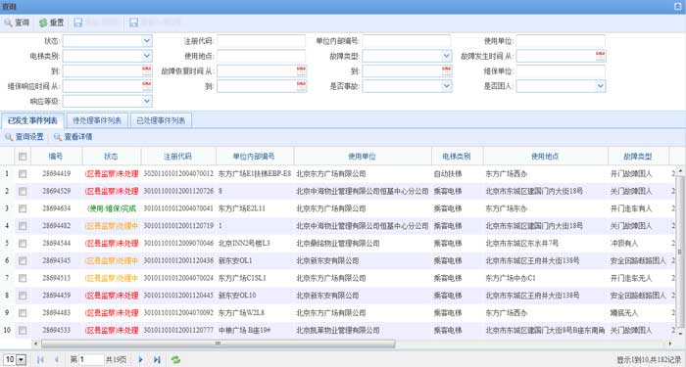Screen dimensions: 686x367
Task: Focus the 使用单位 input field
Action: tap(561, 41)
